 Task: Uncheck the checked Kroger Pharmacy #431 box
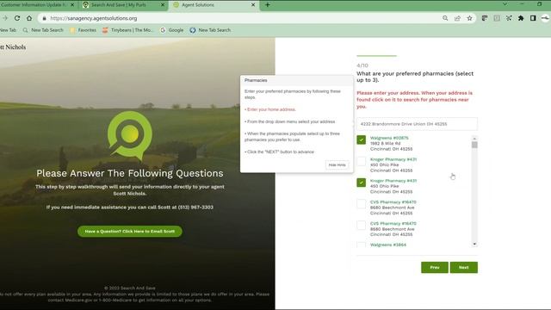click(361, 183)
